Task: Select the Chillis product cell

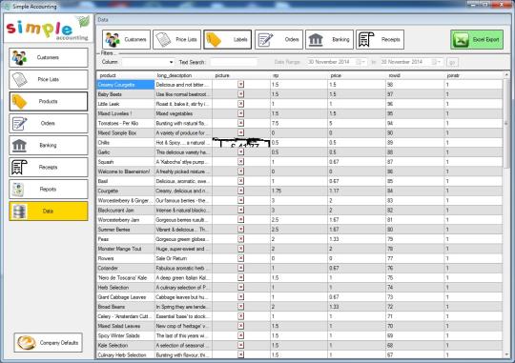Action: (126, 143)
